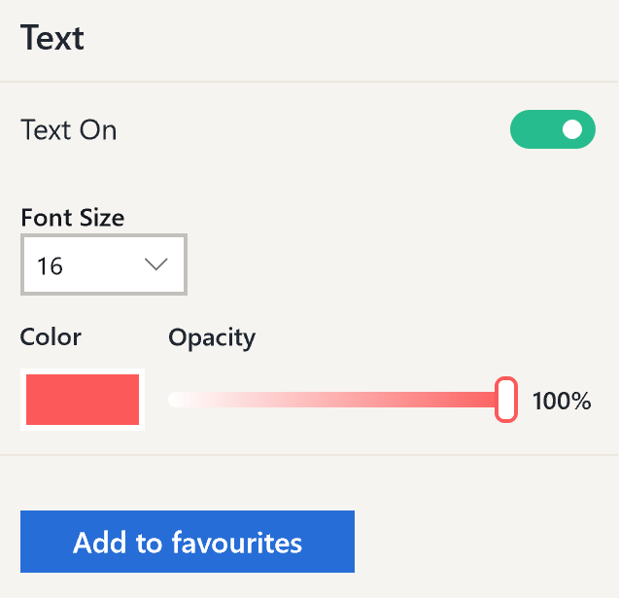Click the Color label

pos(51,337)
